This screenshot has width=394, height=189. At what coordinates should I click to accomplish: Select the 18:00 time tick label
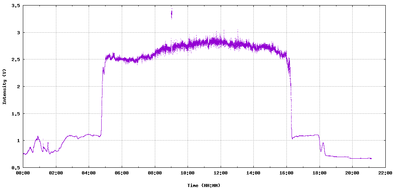(x=320, y=173)
